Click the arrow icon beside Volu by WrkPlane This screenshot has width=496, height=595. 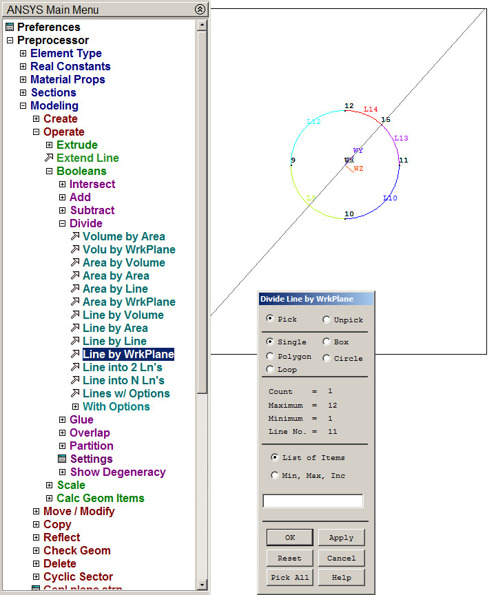tap(75, 249)
